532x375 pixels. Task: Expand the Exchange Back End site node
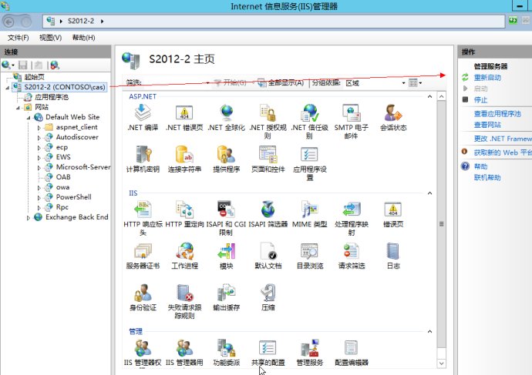pyautogui.click(x=29, y=217)
